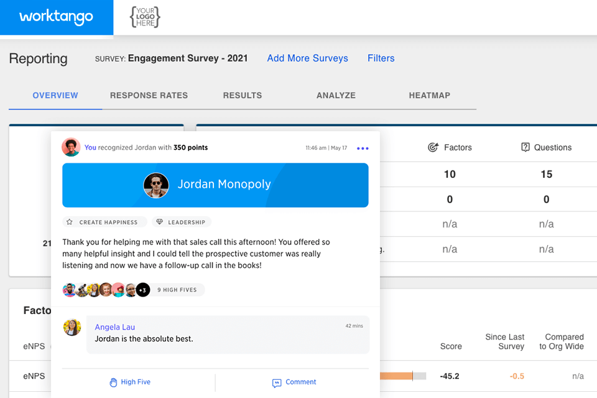Image resolution: width=597 pixels, height=398 pixels.
Task: Open the Filters link
Action: click(381, 58)
